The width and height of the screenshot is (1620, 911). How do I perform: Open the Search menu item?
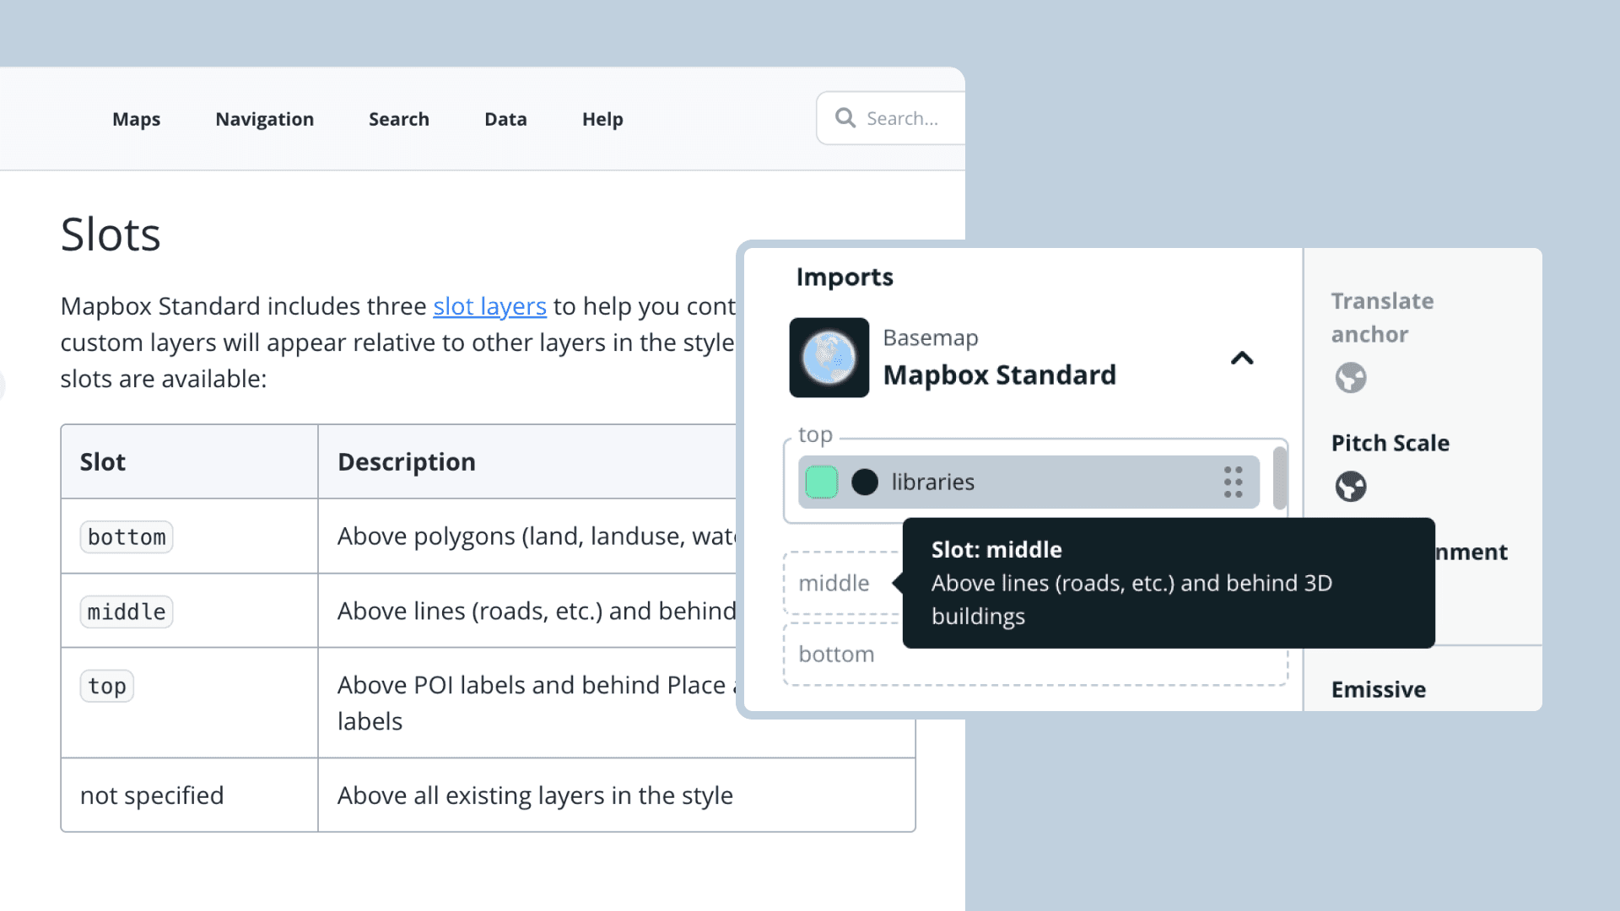point(399,119)
